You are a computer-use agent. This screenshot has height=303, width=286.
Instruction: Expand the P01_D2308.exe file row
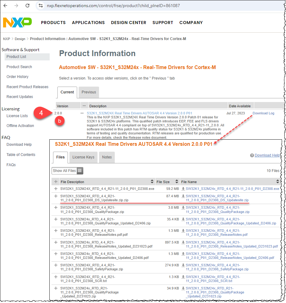coord(56,189)
